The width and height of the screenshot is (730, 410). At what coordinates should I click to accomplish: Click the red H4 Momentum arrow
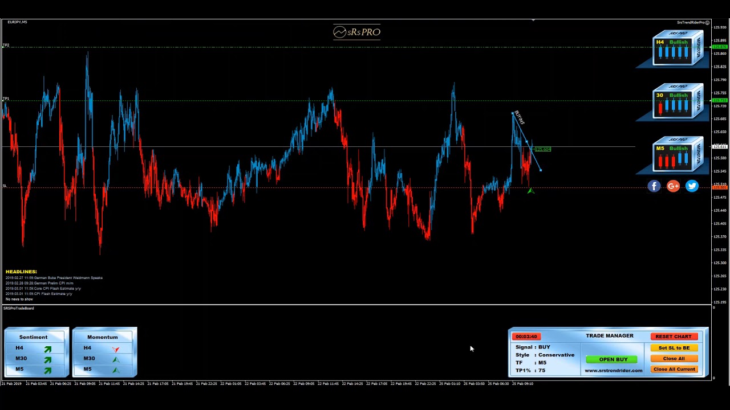[116, 348]
